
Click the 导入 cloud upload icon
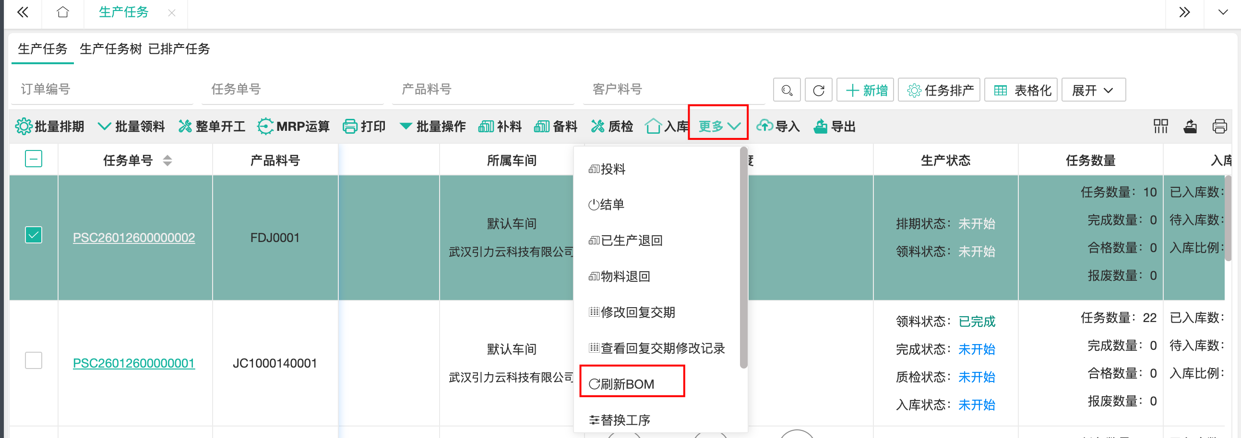point(764,126)
